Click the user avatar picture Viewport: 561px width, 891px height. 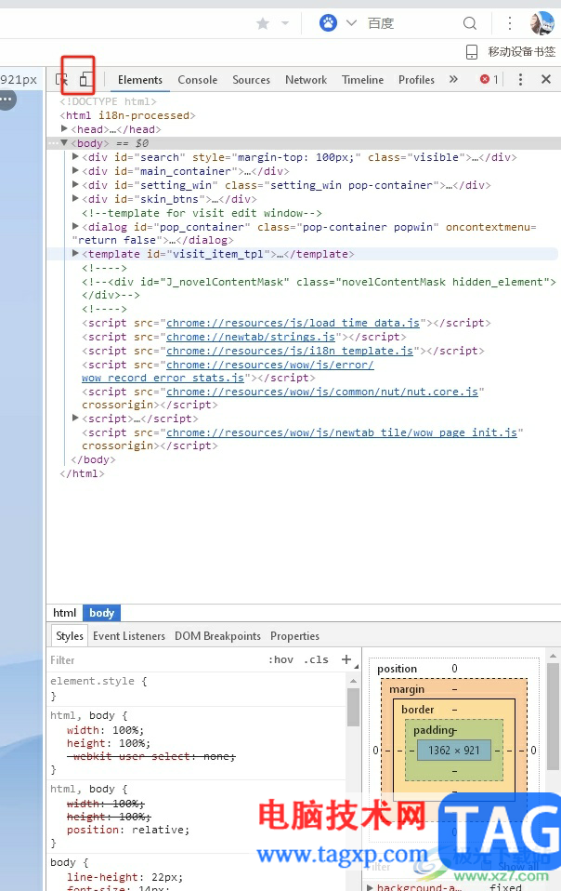(x=542, y=23)
